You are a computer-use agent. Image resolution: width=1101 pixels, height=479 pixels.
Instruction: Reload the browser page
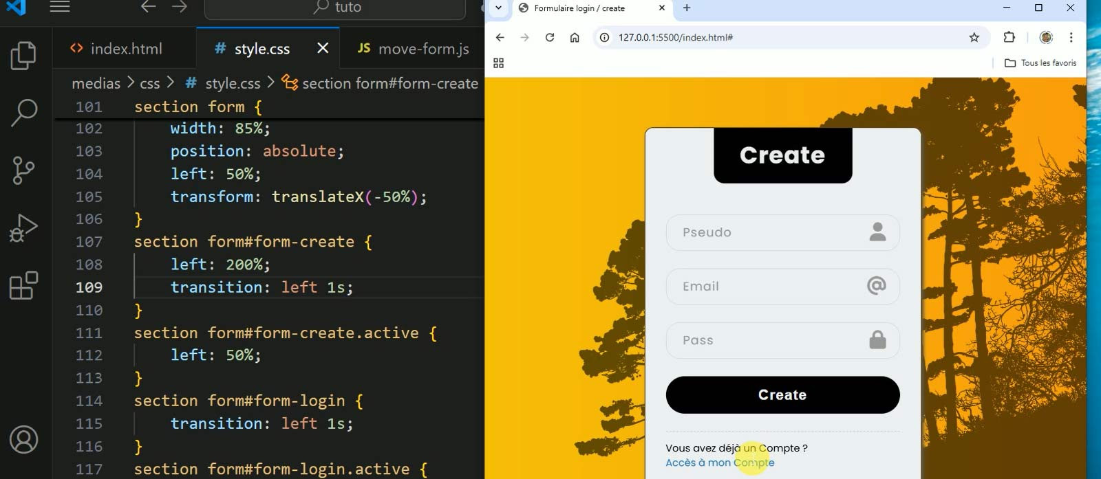(x=550, y=38)
